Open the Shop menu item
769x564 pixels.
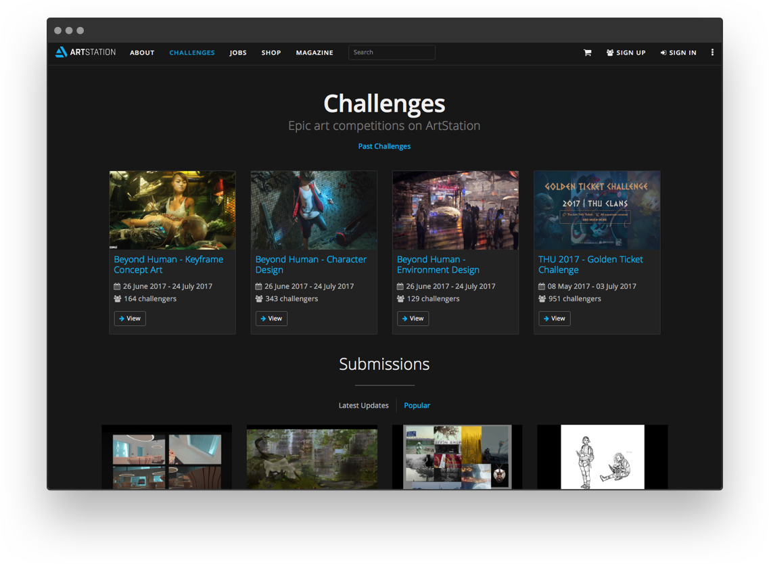[x=271, y=53]
